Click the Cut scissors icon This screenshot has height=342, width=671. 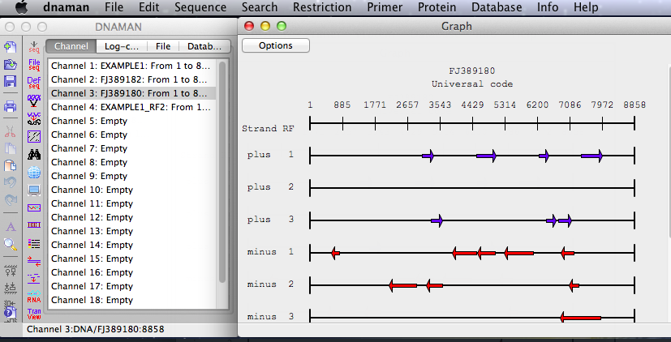tap(11, 131)
